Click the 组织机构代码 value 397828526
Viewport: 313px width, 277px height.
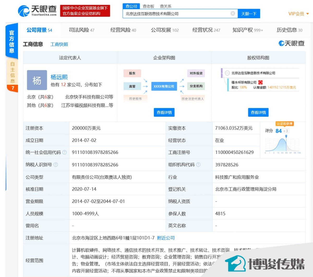[227, 165]
